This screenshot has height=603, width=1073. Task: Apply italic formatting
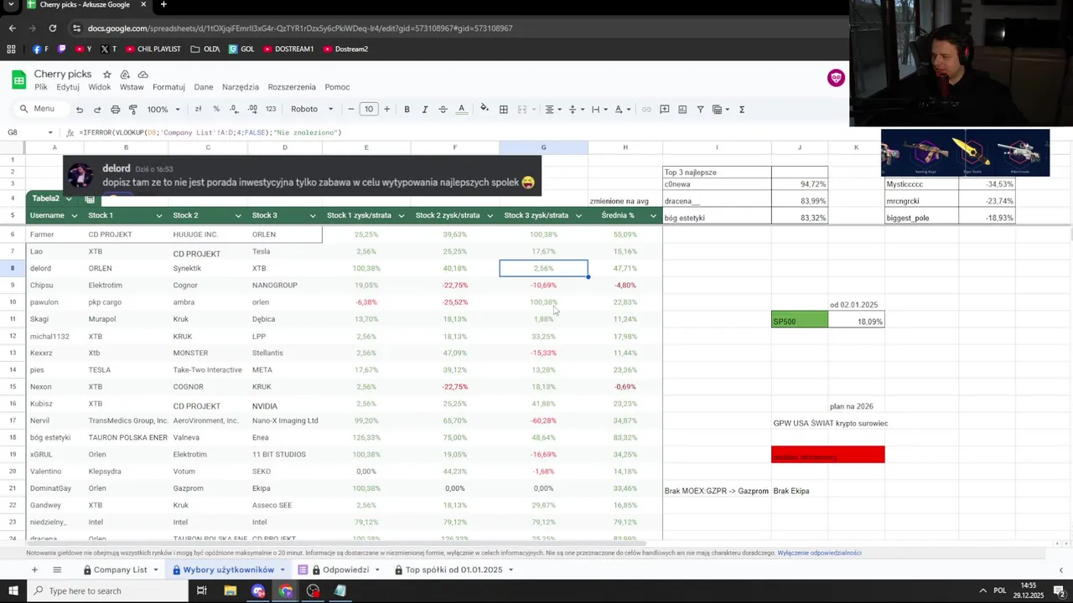click(425, 109)
